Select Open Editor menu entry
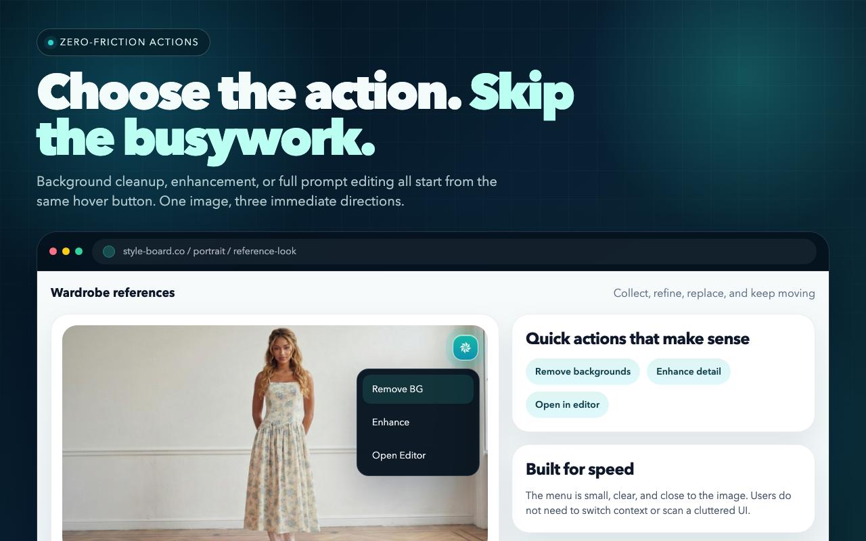Image resolution: width=866 pixels, height=541 pixels. [x=418, y=455]
